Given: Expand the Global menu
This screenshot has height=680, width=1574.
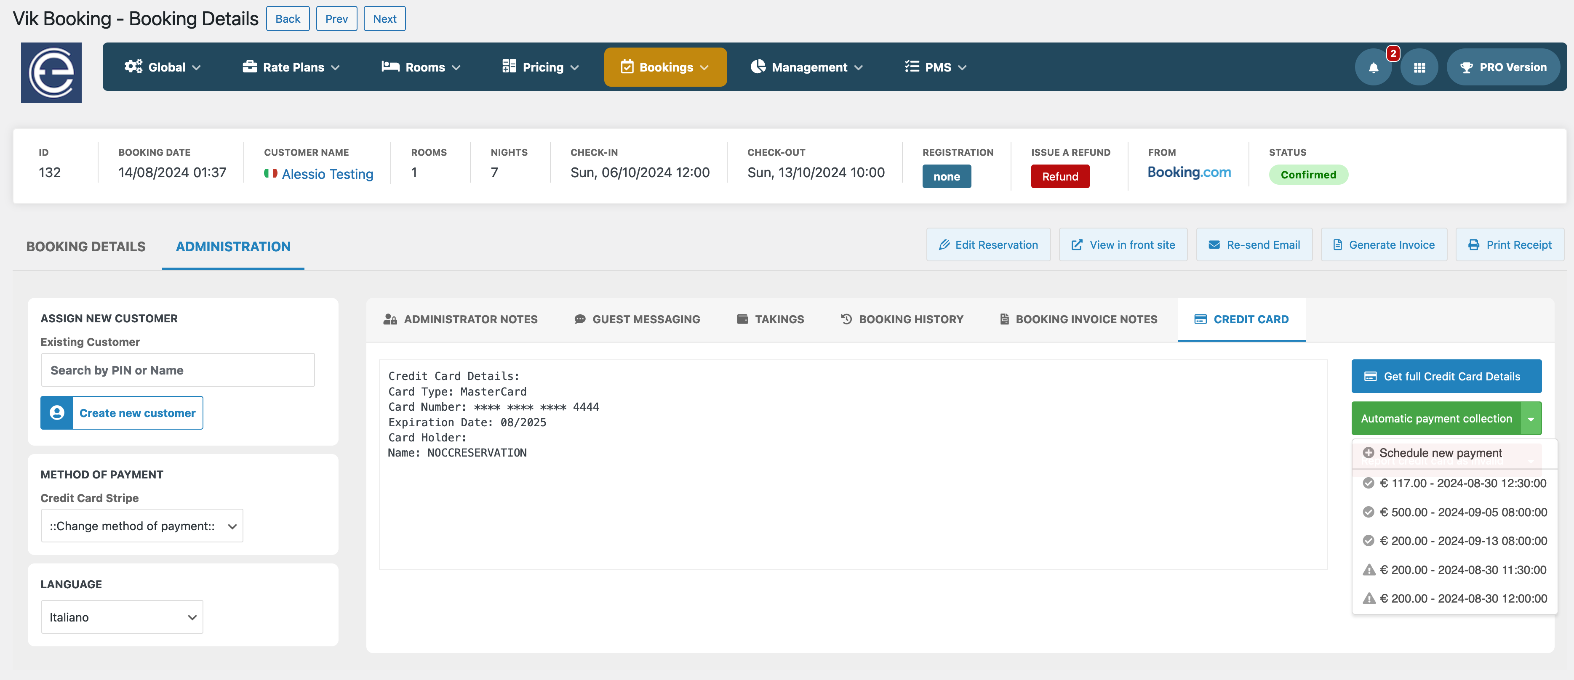Looking at the screenshot, I should pos(162,67).
